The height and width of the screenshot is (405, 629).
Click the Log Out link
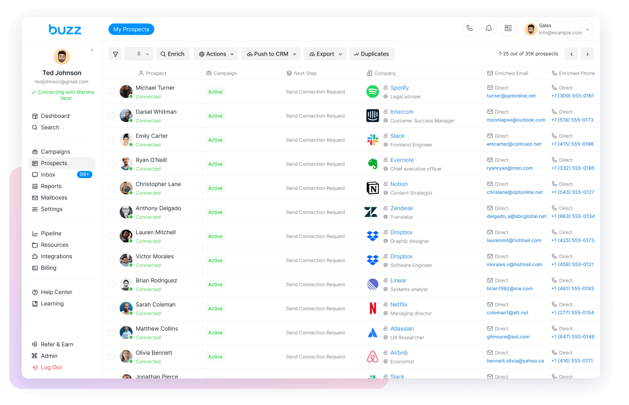click(x=51, y=368)
